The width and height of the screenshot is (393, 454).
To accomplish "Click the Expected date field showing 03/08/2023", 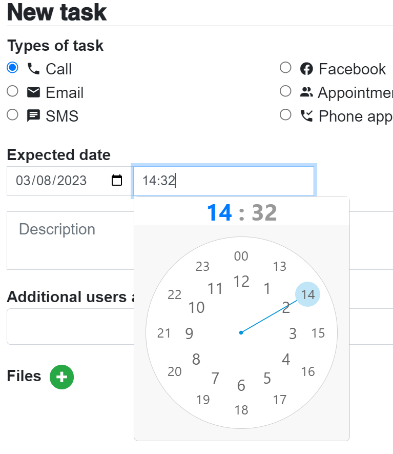I will click(x=56, y=181).
